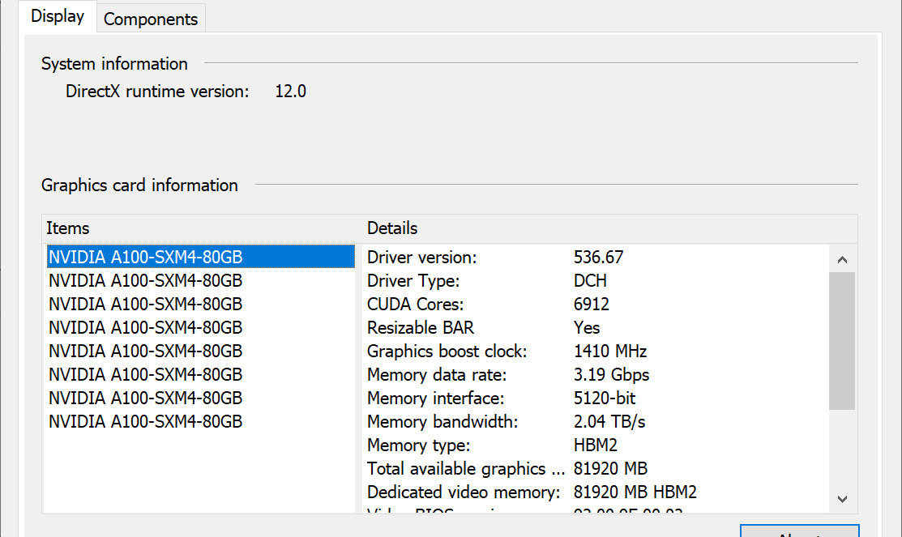The height and width of the screenshot is (537, 902).
Task: Click the 5120-bit value
Action: point(605,398)
